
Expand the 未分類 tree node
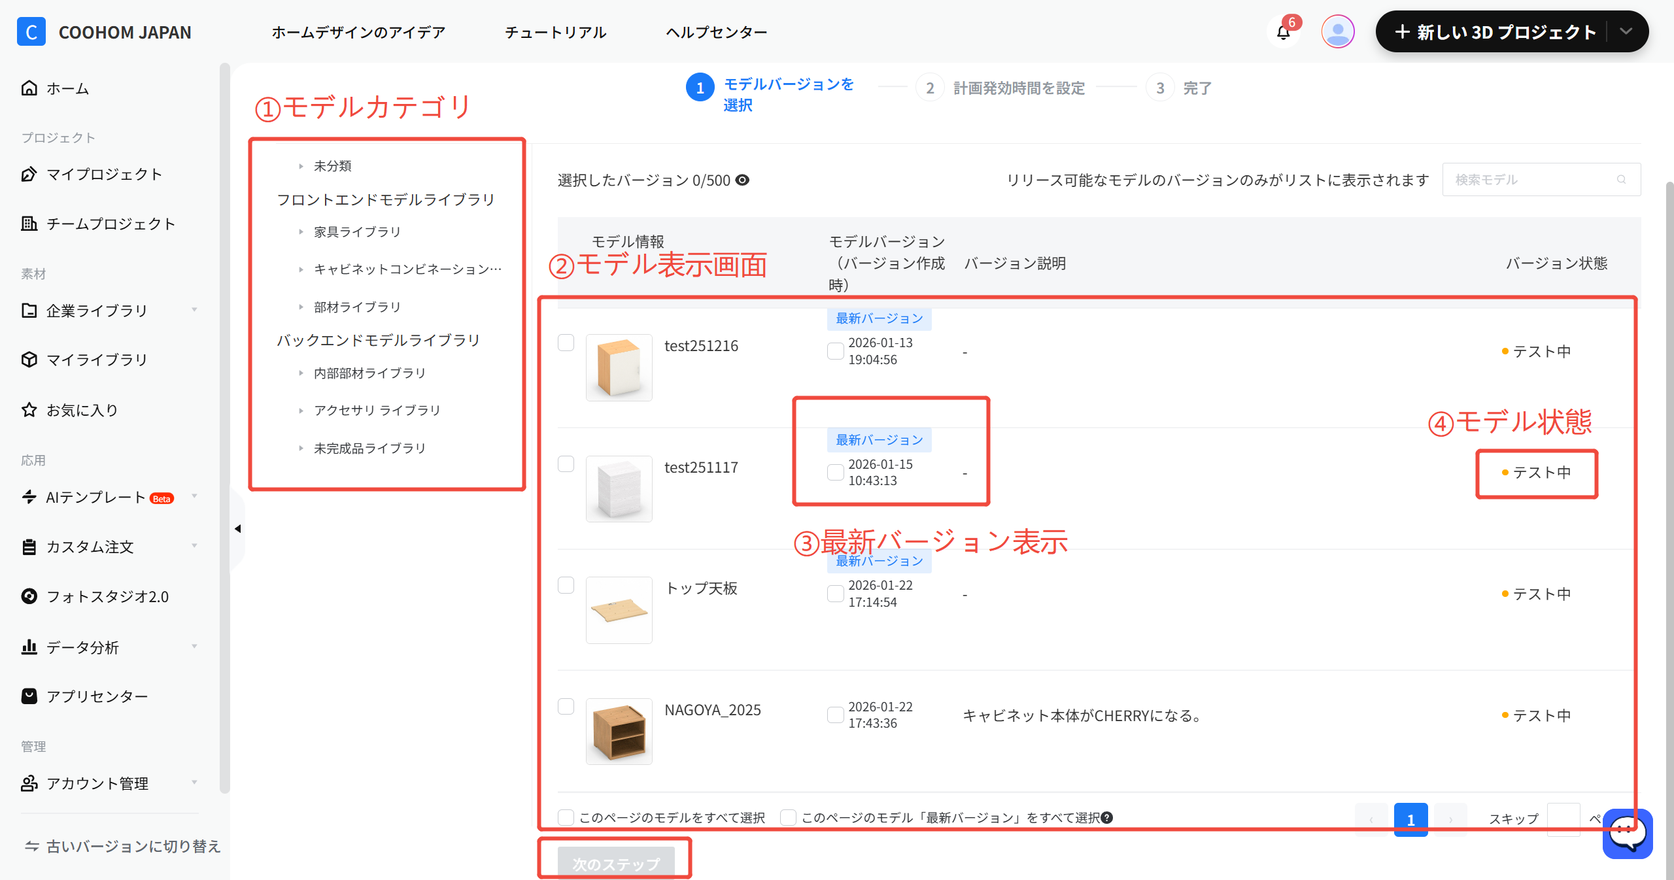tap(301, 166)
